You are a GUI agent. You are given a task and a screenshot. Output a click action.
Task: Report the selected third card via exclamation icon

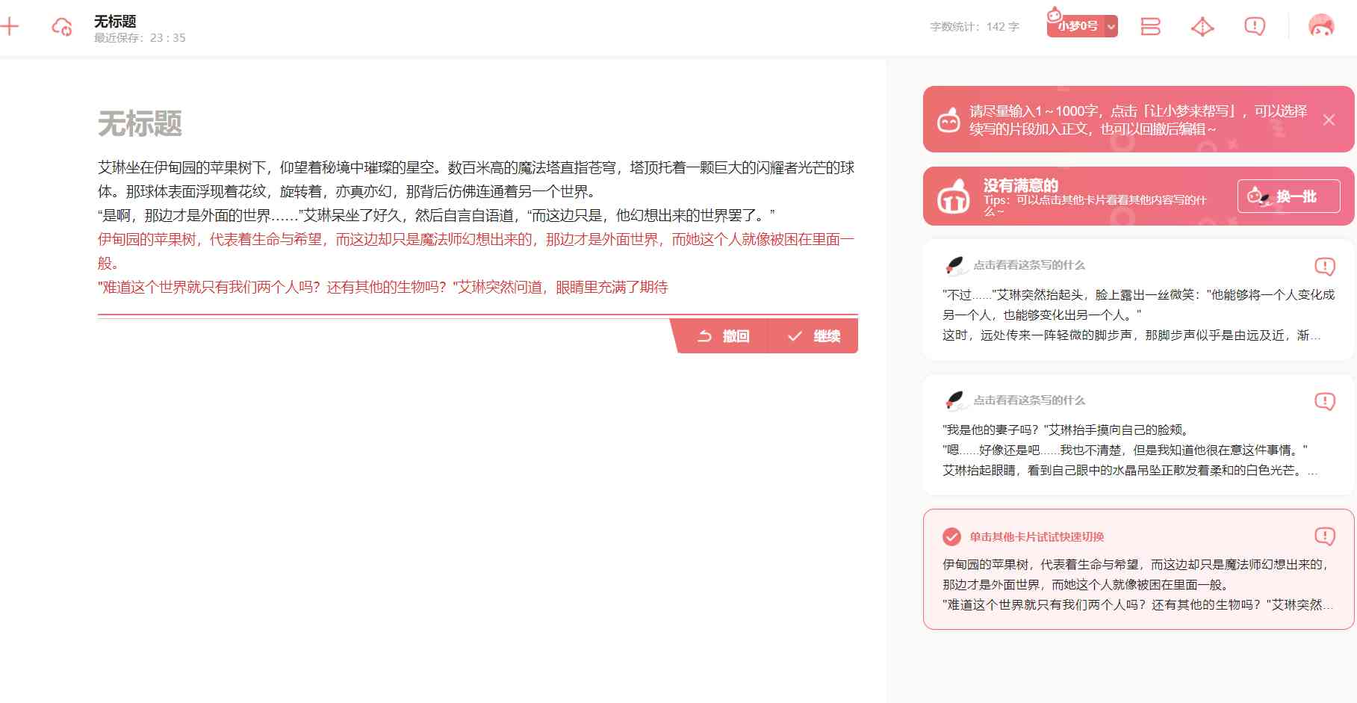click(1324, 536)
